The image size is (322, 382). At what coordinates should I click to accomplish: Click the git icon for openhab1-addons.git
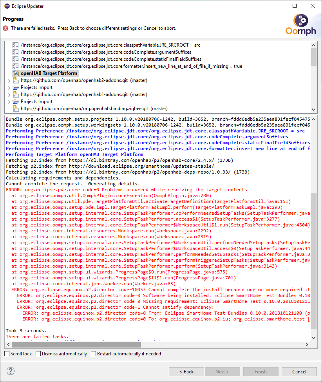point(16,94)
